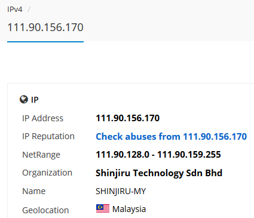Click the SHINJIRU-MY name value

pos(121,191)
